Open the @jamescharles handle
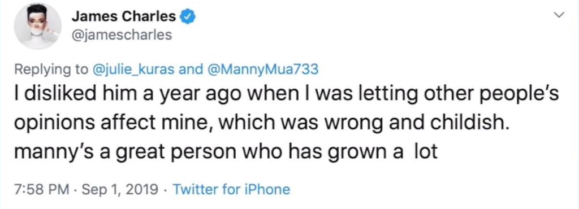Viewport: 579px width, 209px height. (122, 35)
